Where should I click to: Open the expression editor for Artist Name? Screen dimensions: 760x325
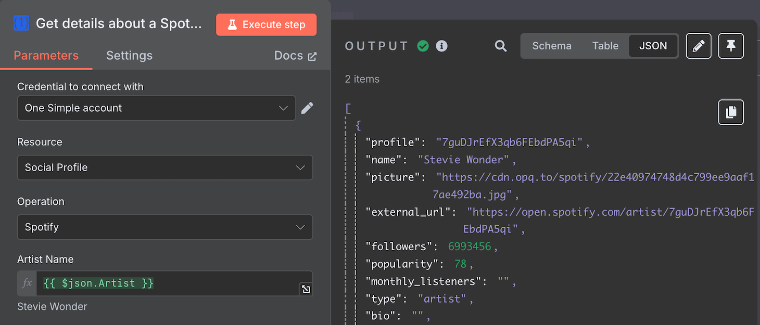point(306,289)
